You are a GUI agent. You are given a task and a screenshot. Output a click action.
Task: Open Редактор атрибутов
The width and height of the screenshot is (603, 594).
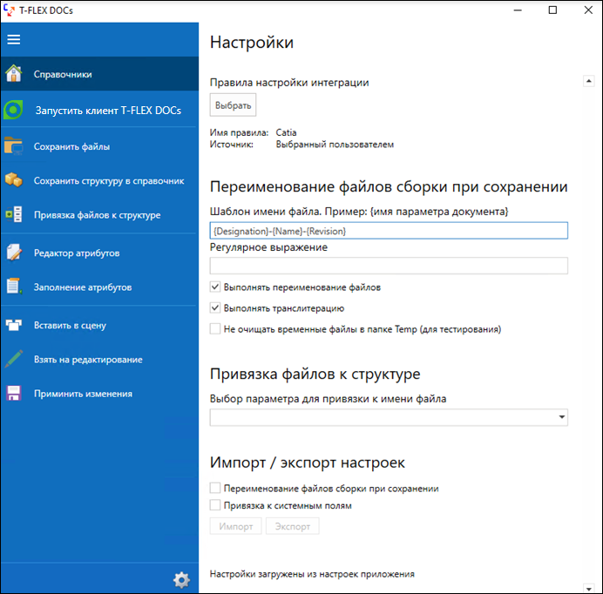coord(99,253)
